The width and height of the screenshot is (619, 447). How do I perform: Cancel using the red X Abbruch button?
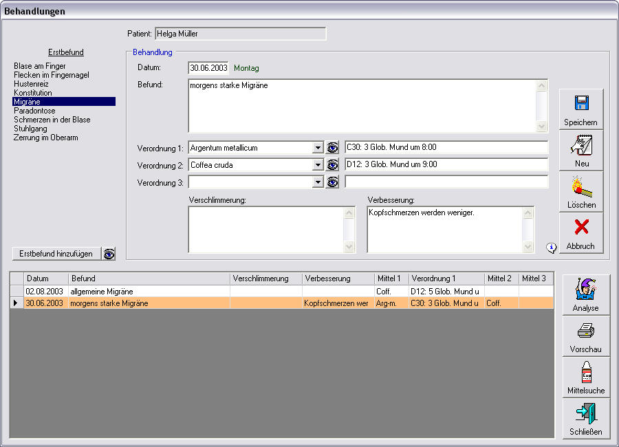coord(580,232)
